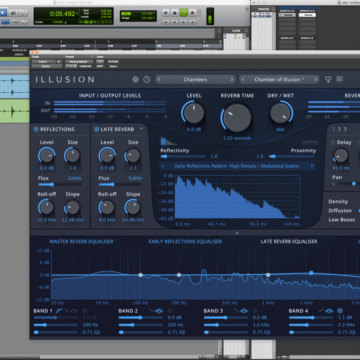The image size is (360, 360).
Task: Select Band 1 high-pass filter shape
Action: click(x=59, y=311)
